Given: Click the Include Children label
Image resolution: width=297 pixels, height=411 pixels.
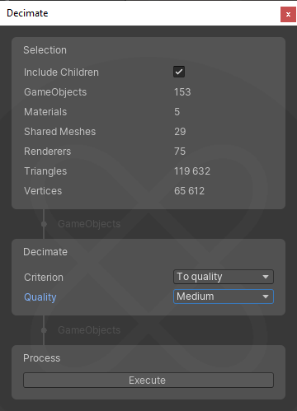Looking at the screenshot, I should 61,72.
